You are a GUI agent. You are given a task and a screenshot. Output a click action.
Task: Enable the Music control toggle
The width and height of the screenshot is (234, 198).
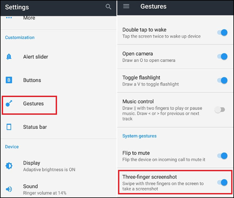click(220, 110)
